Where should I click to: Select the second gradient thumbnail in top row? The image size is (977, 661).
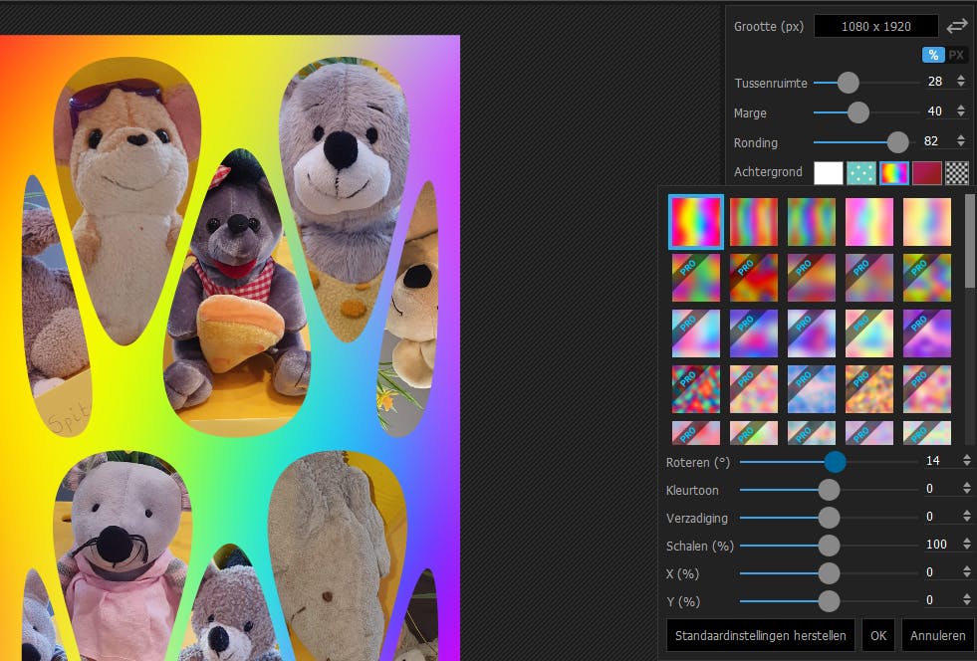754,221
